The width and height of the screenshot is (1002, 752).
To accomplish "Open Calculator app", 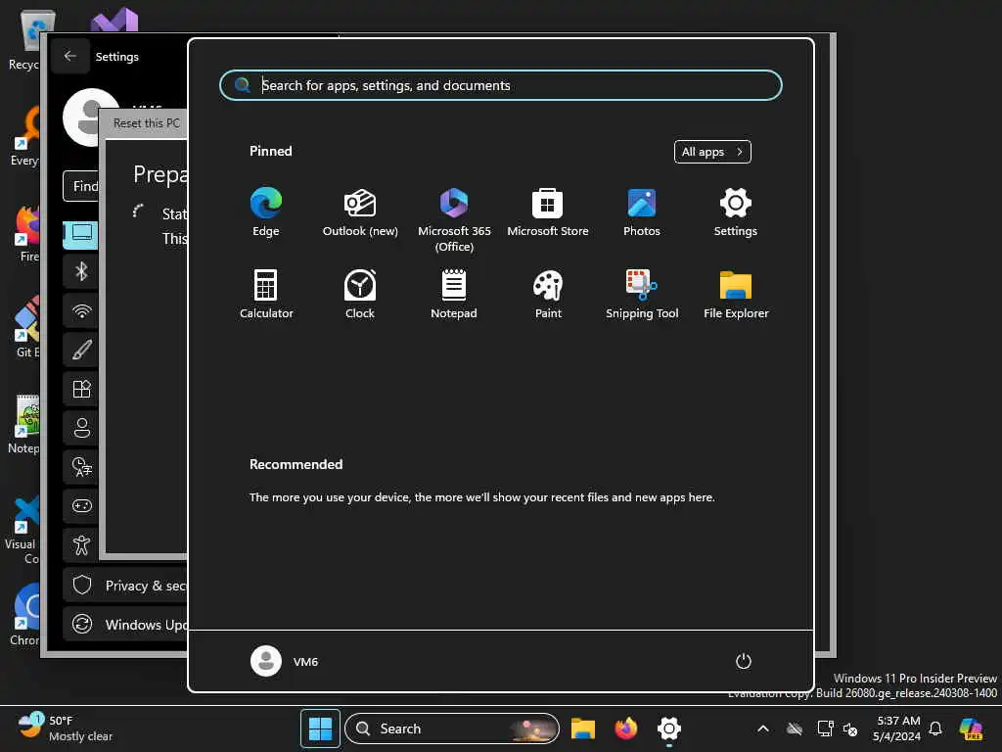I will (266, 294).
